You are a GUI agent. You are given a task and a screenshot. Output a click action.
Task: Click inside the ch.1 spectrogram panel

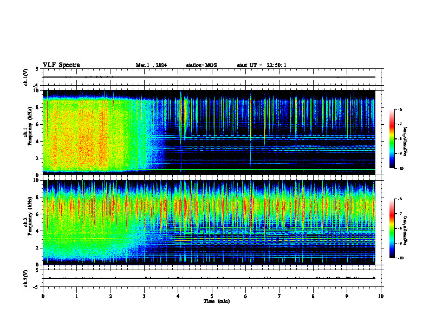[209, 132]
